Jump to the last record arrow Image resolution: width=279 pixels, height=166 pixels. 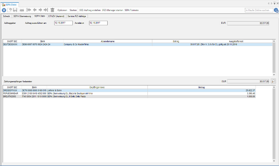(x=46, y=10)
